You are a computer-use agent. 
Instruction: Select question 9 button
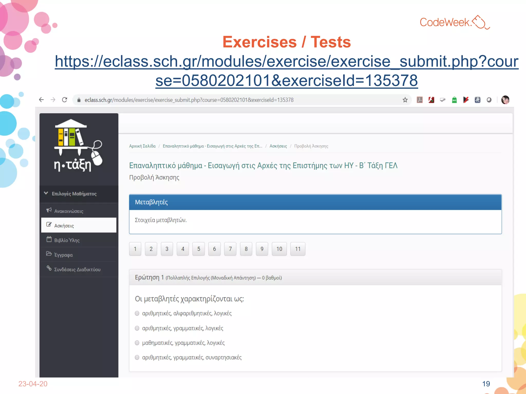(262, 249)
